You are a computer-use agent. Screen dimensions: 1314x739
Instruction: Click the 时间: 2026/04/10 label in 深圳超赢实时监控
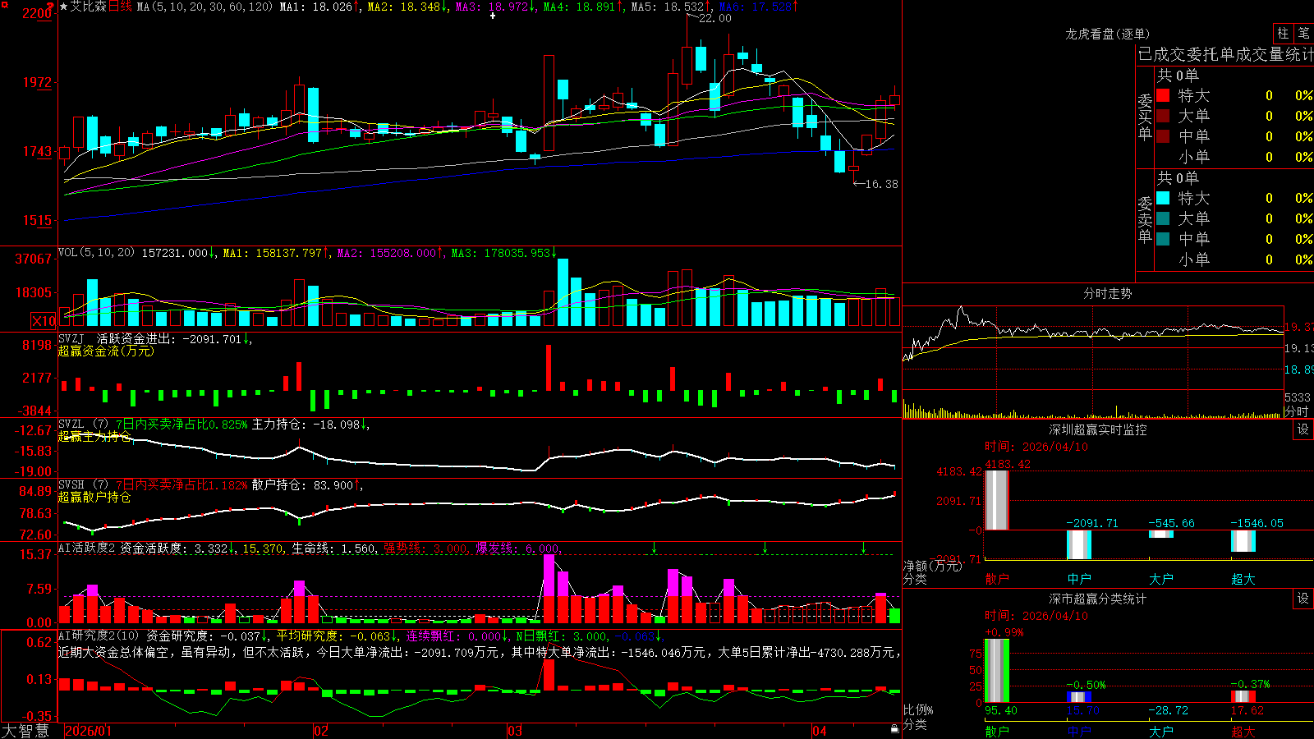pos(1036,447)
